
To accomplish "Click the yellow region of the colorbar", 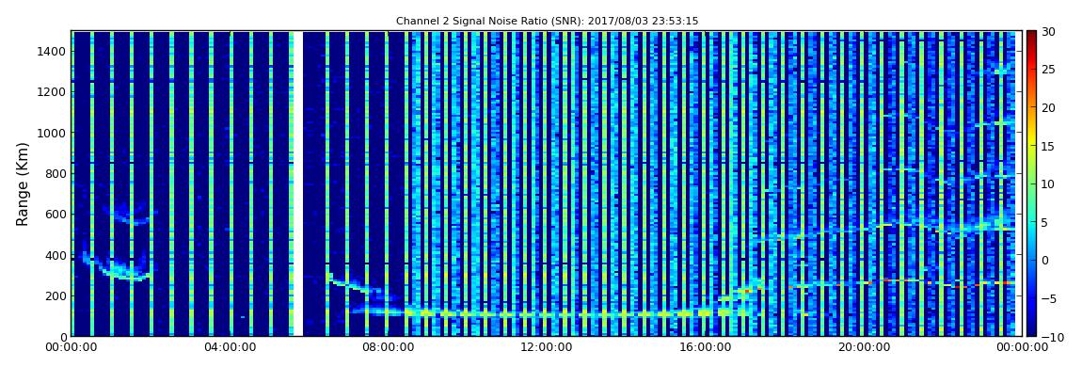I will pyautogui.click(x=1031, y=141).
